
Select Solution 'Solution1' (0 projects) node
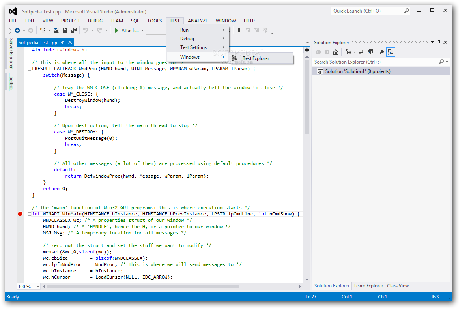(x=381, y=71)
